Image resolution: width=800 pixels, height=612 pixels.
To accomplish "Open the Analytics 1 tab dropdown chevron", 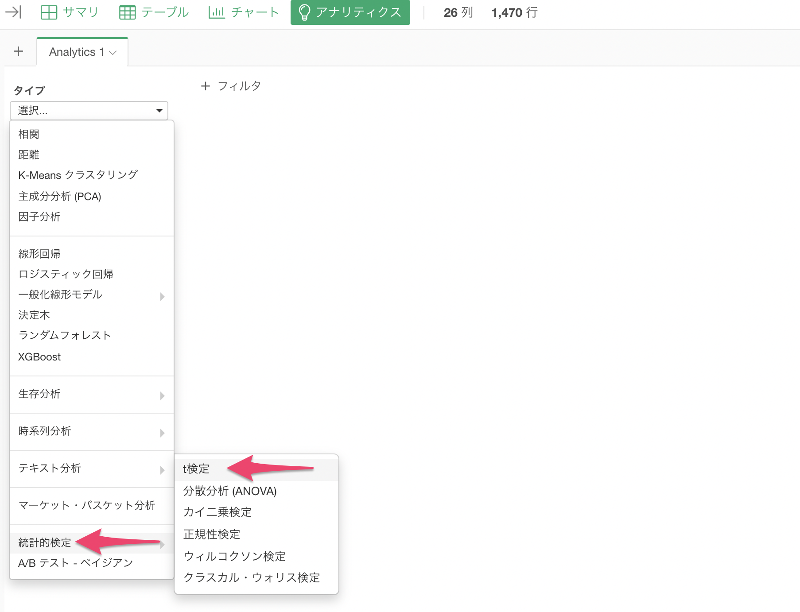I will click(113, 53).
